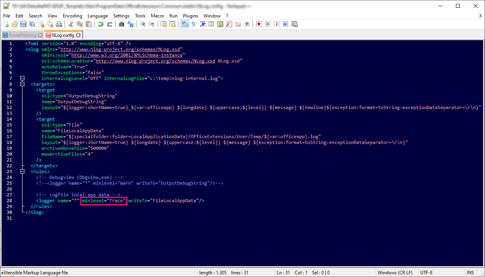Close the NLog.config tab

coord(79,35)
